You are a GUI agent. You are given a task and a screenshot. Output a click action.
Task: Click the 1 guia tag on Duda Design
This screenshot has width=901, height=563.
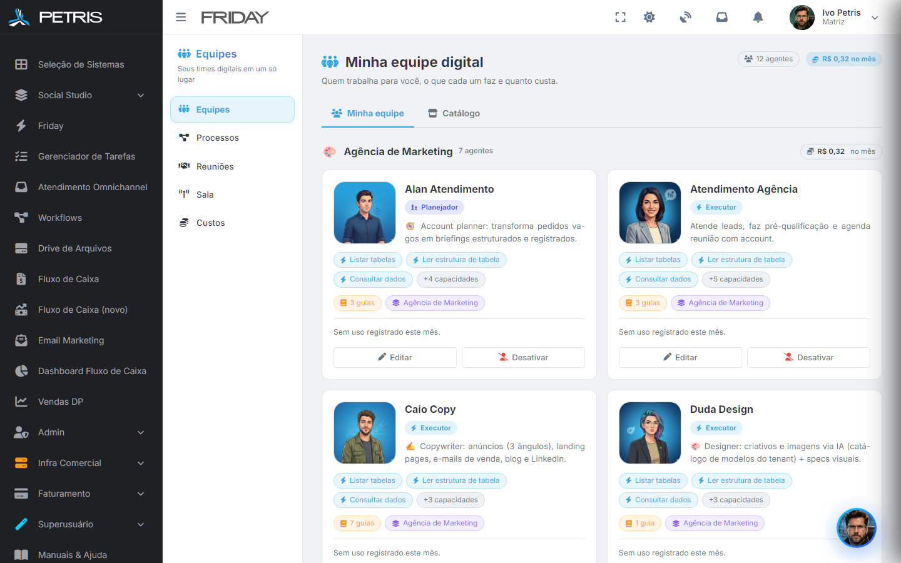click(x=640, y=523)
